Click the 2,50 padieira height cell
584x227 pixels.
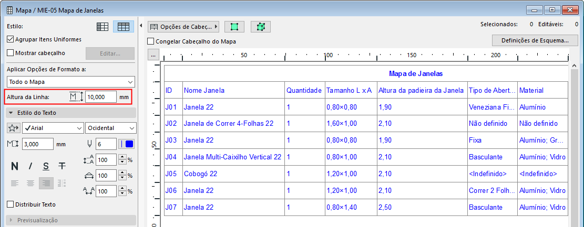(x=422, y=207)
